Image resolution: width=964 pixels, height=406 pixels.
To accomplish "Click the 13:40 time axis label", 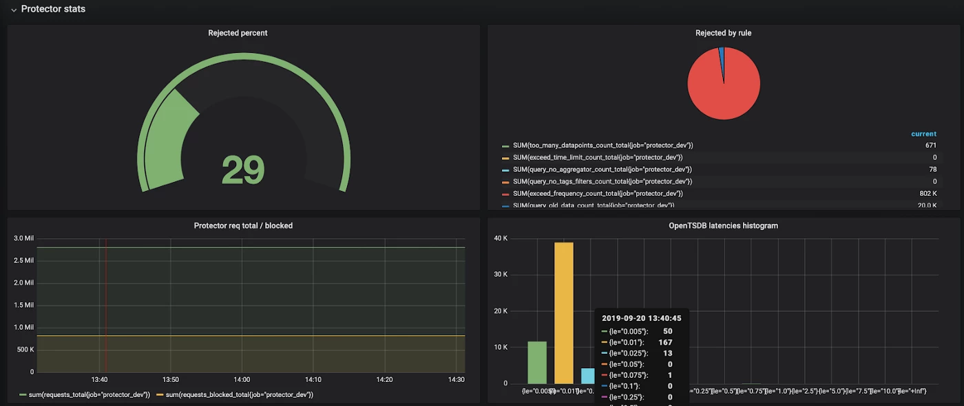I will tap(99, 379).
